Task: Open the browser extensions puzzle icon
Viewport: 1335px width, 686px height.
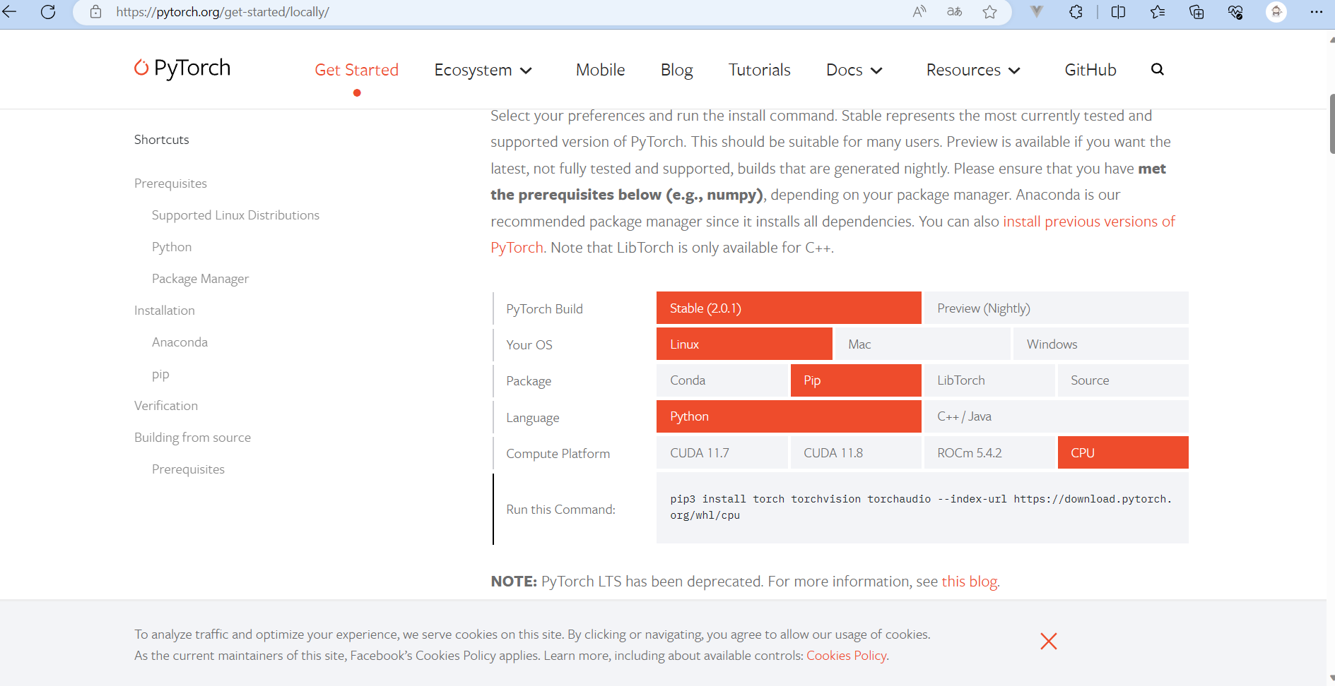Action: point(1076,11)
